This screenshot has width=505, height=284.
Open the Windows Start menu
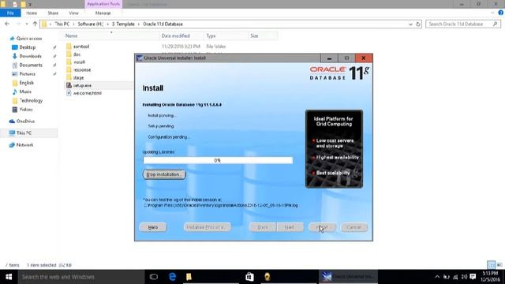pyautogui.click(x=9, y=277)
